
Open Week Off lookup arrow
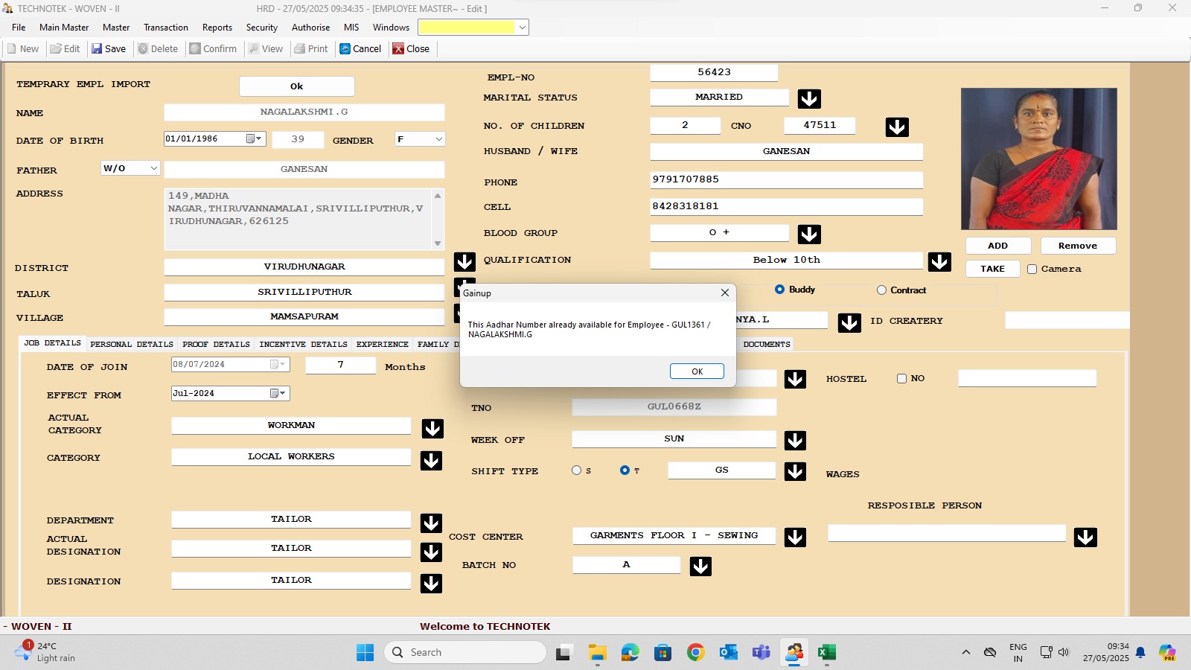[x=795, y=441]
